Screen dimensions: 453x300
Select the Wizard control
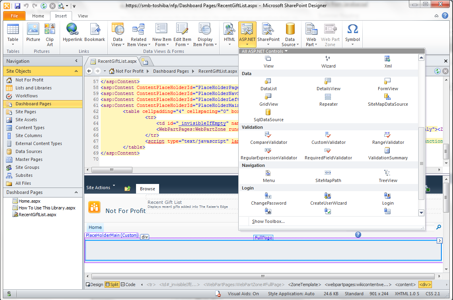coord(328,62)
